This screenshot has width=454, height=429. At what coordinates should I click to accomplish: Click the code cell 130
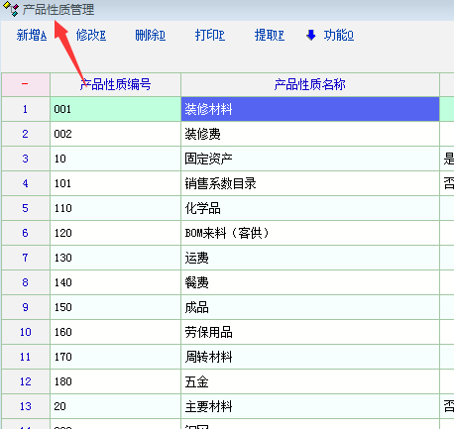click(x=115, y=258)
